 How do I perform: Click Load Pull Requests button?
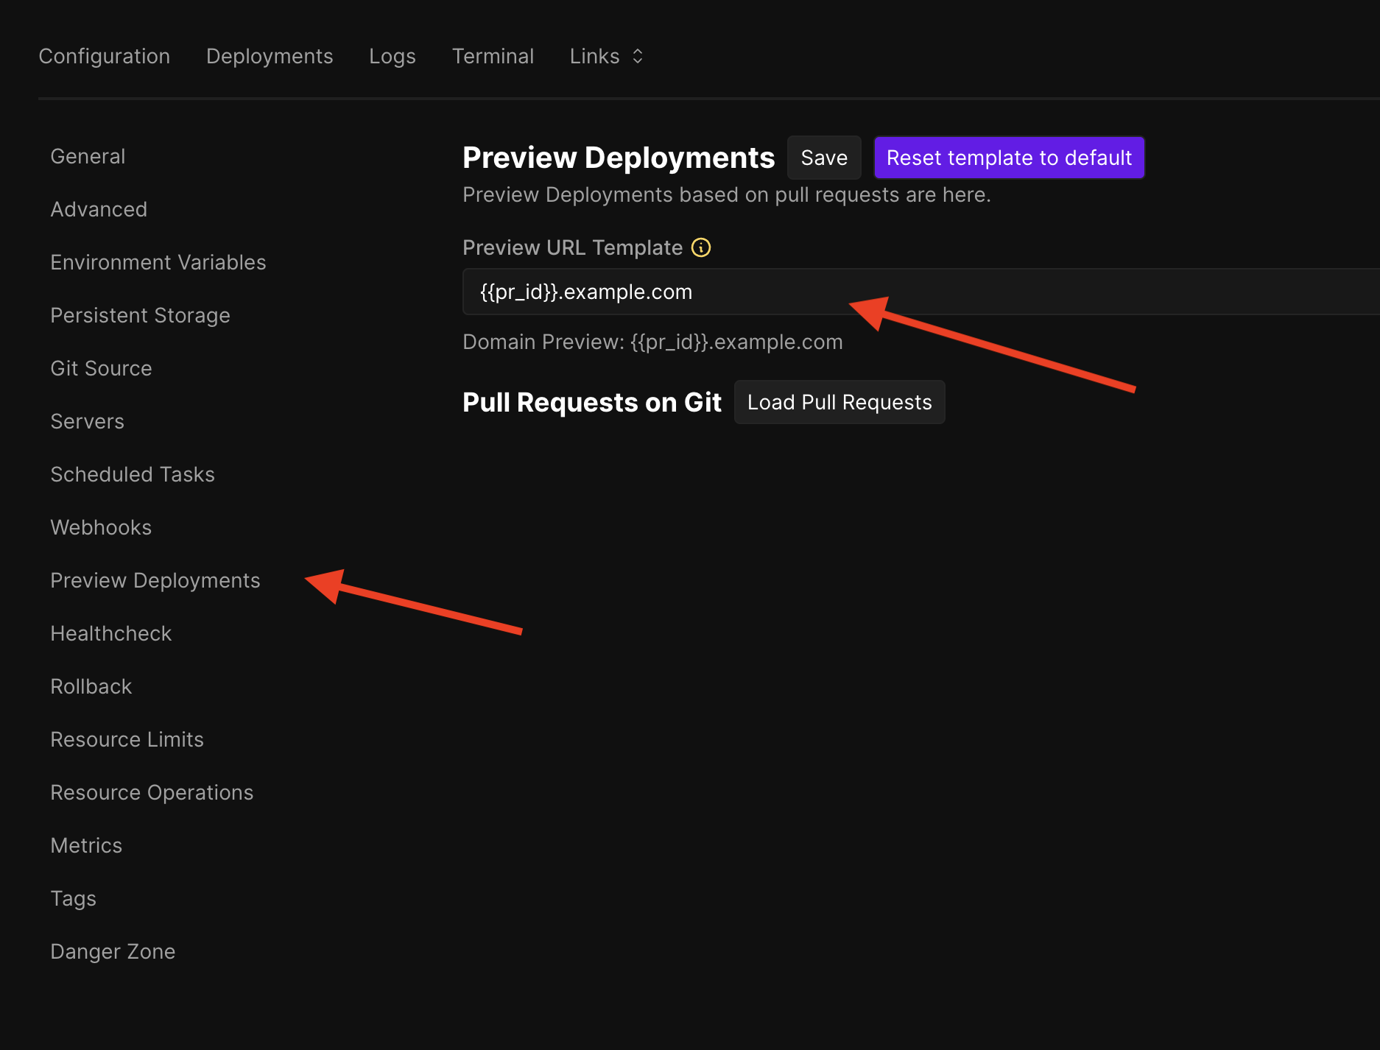[839, 402]
